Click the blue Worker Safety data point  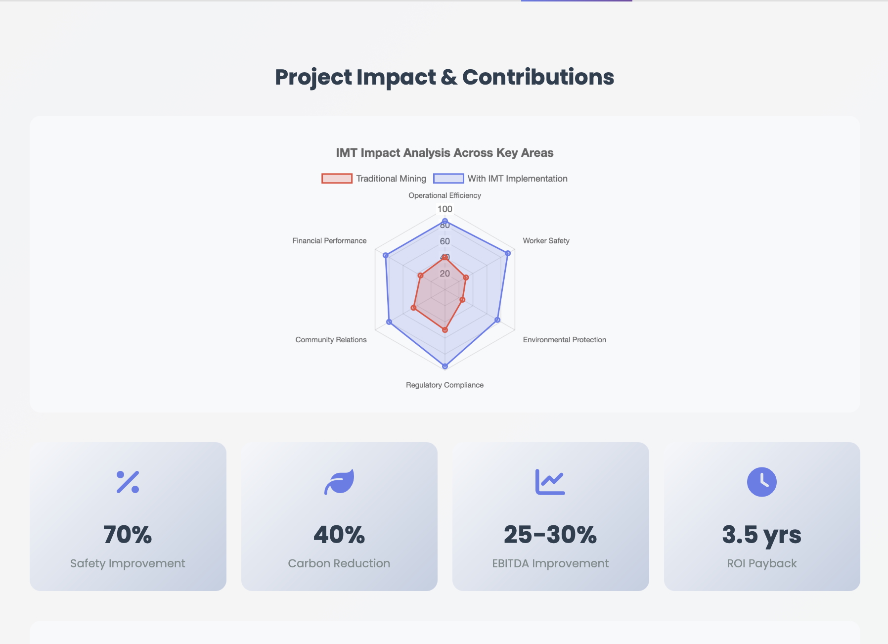[x=508, y=253]
